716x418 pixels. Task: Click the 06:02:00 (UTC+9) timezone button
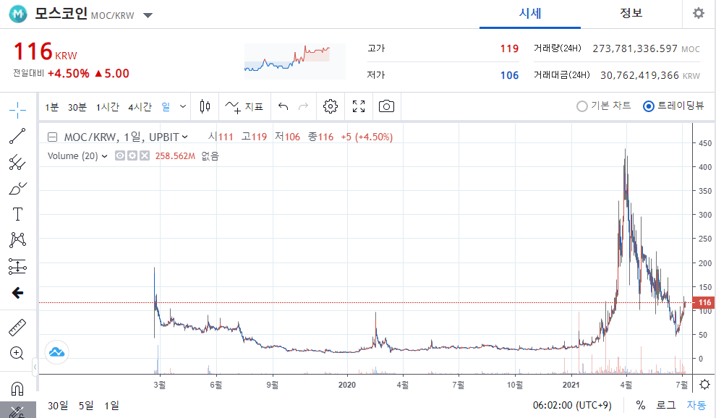[572, 405]
